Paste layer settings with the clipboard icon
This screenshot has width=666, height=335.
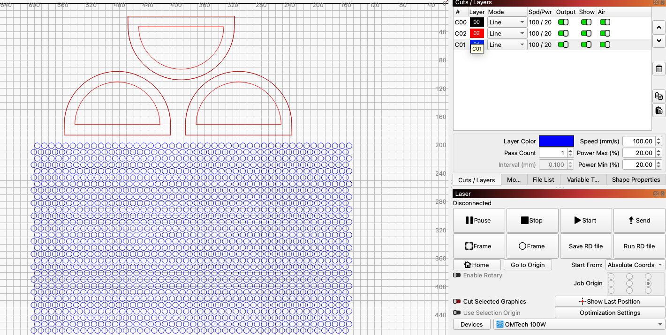(658, 111)
